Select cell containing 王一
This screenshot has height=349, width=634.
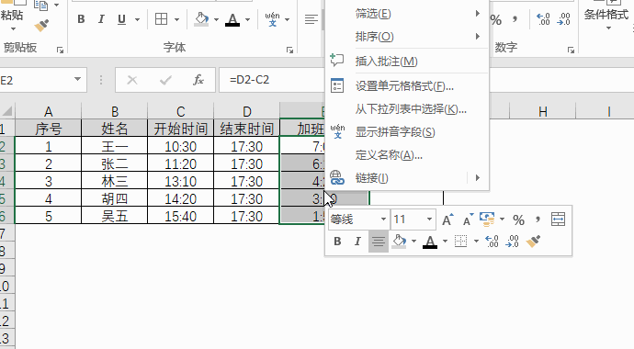pyautogui.click(x=115, y=146)
